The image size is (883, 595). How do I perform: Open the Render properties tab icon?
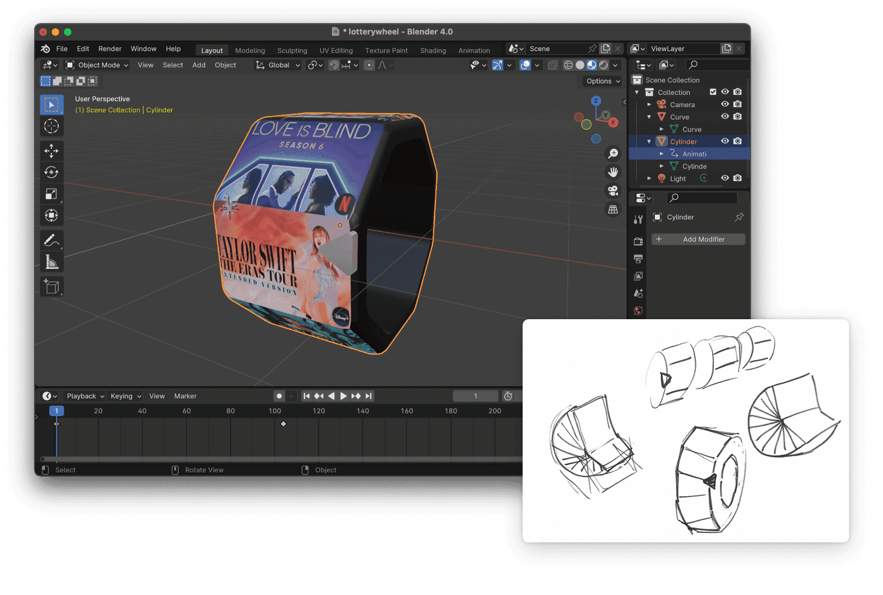coord(638,242)
